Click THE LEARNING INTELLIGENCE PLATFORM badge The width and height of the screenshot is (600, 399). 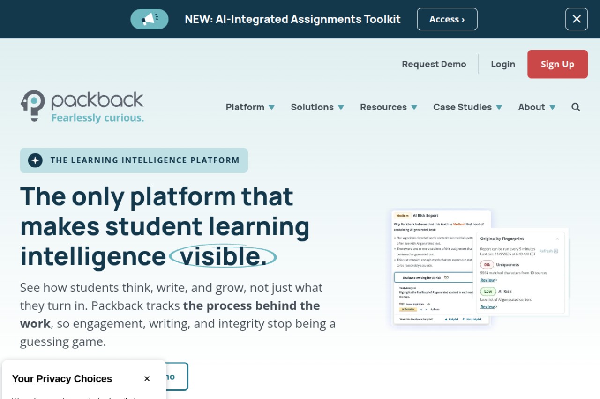[134, 160]
